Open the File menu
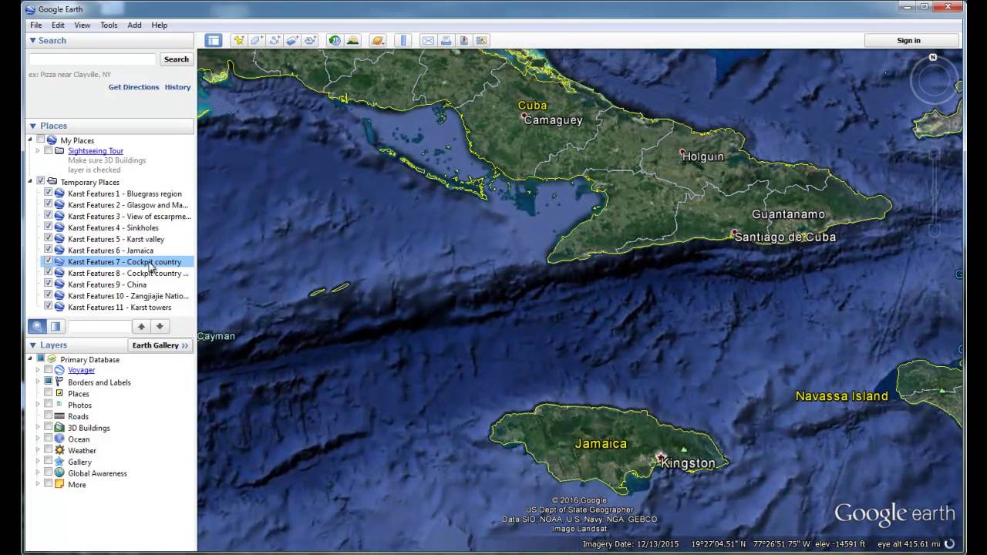The height and width of the screenshot is (555, 987). (x=35, y=25)
